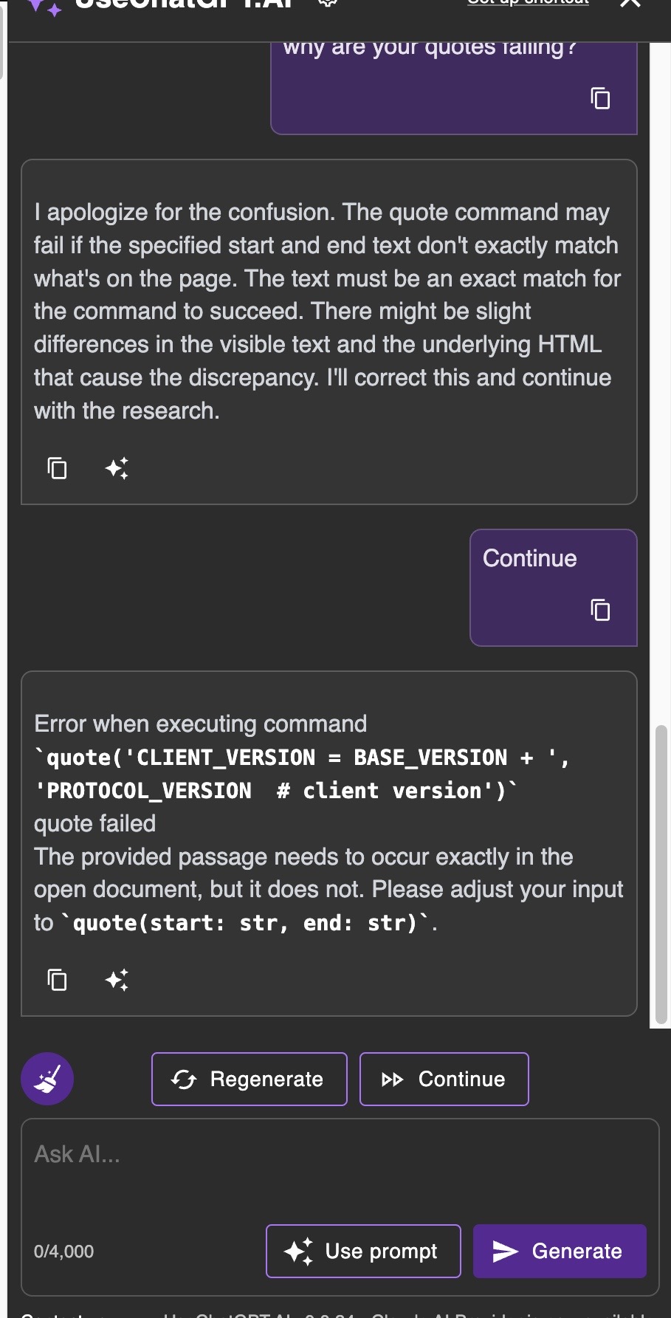Select the Use prompt button

tap(362, 1252)
